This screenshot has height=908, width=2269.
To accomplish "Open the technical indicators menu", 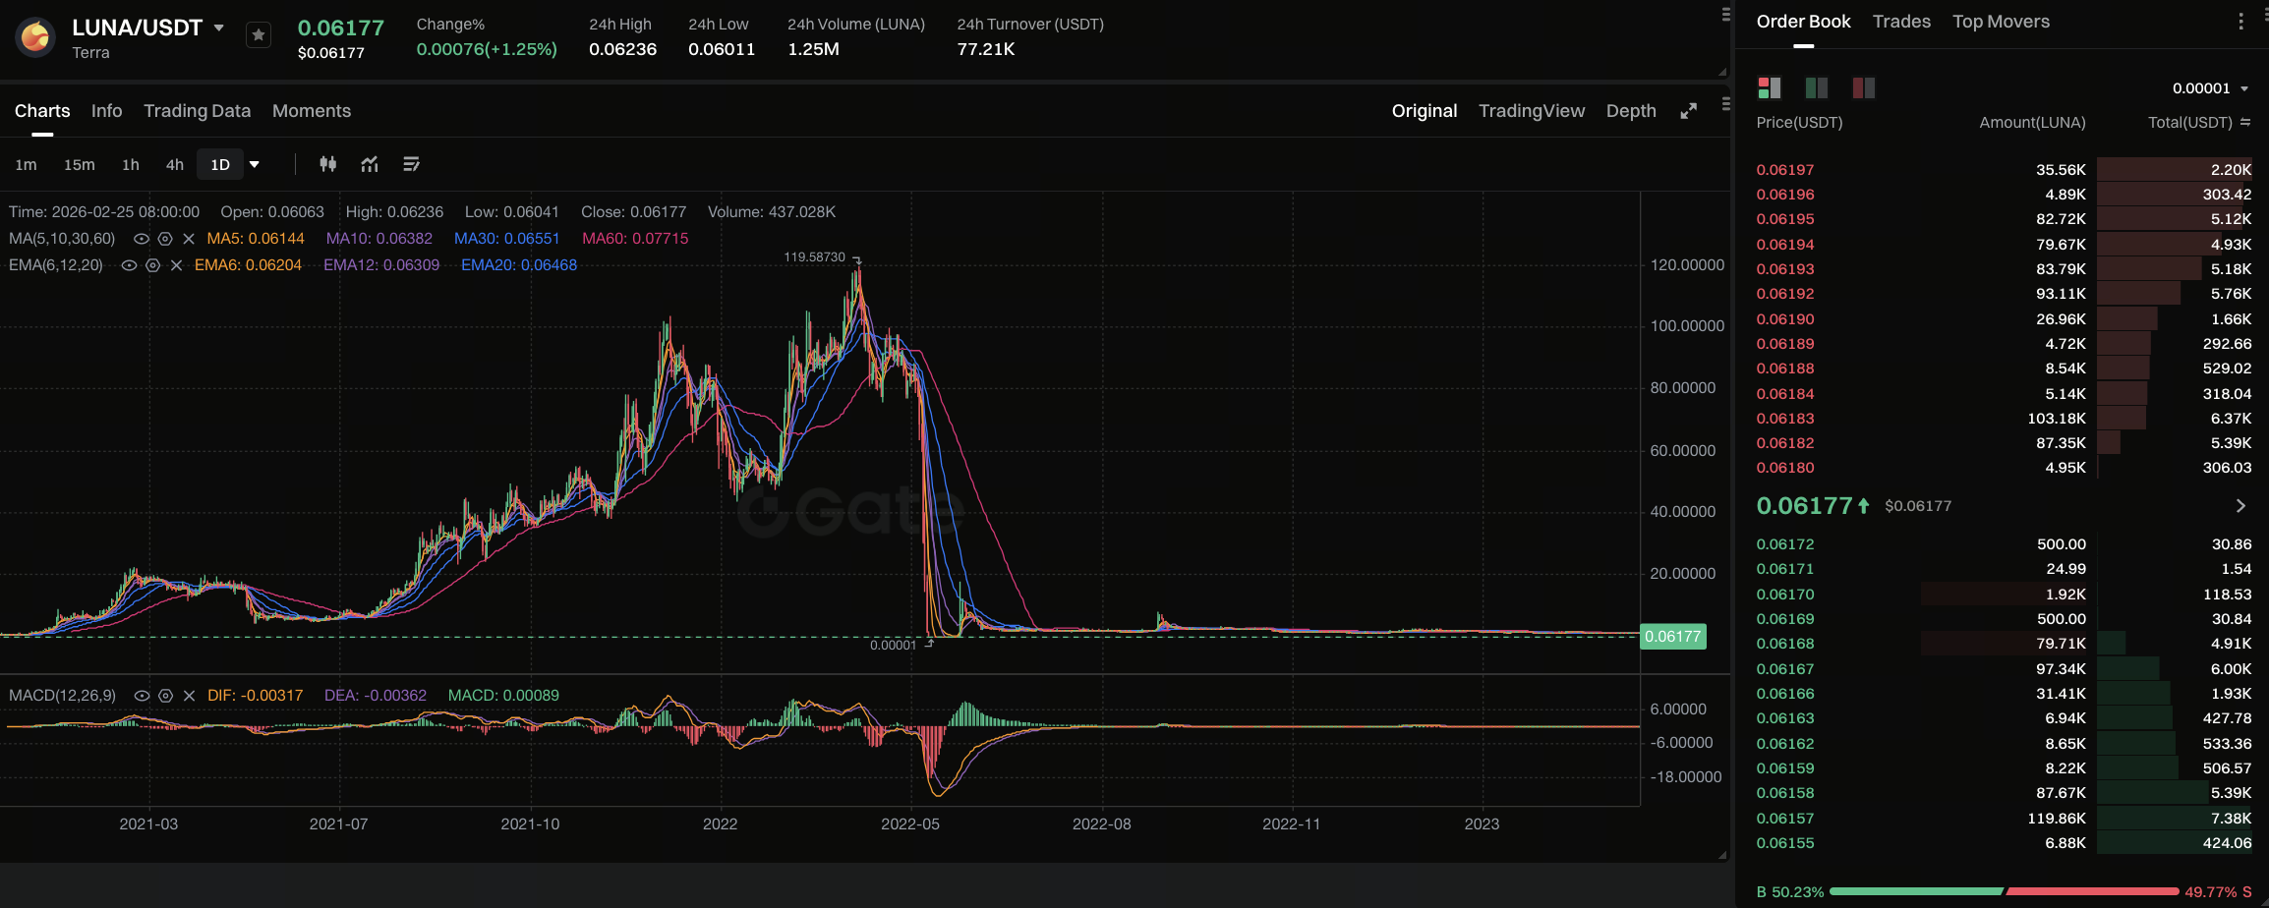I will coord(370,164).
